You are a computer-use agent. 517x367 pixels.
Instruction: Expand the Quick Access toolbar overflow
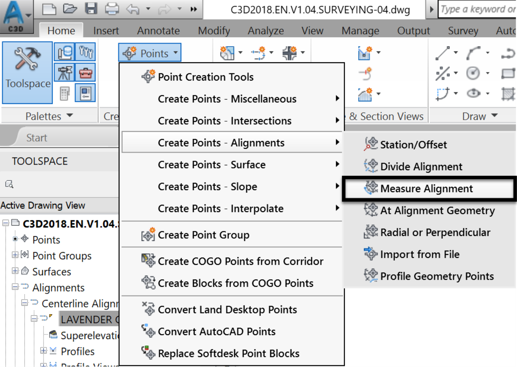(x=194, y=9)
